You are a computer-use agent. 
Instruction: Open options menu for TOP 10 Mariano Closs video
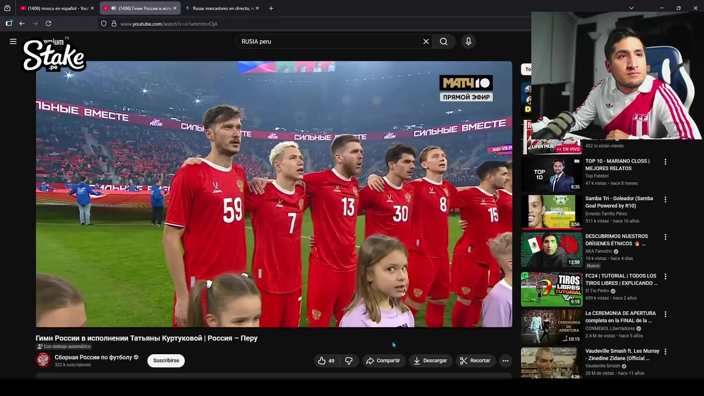click(665, 162)
